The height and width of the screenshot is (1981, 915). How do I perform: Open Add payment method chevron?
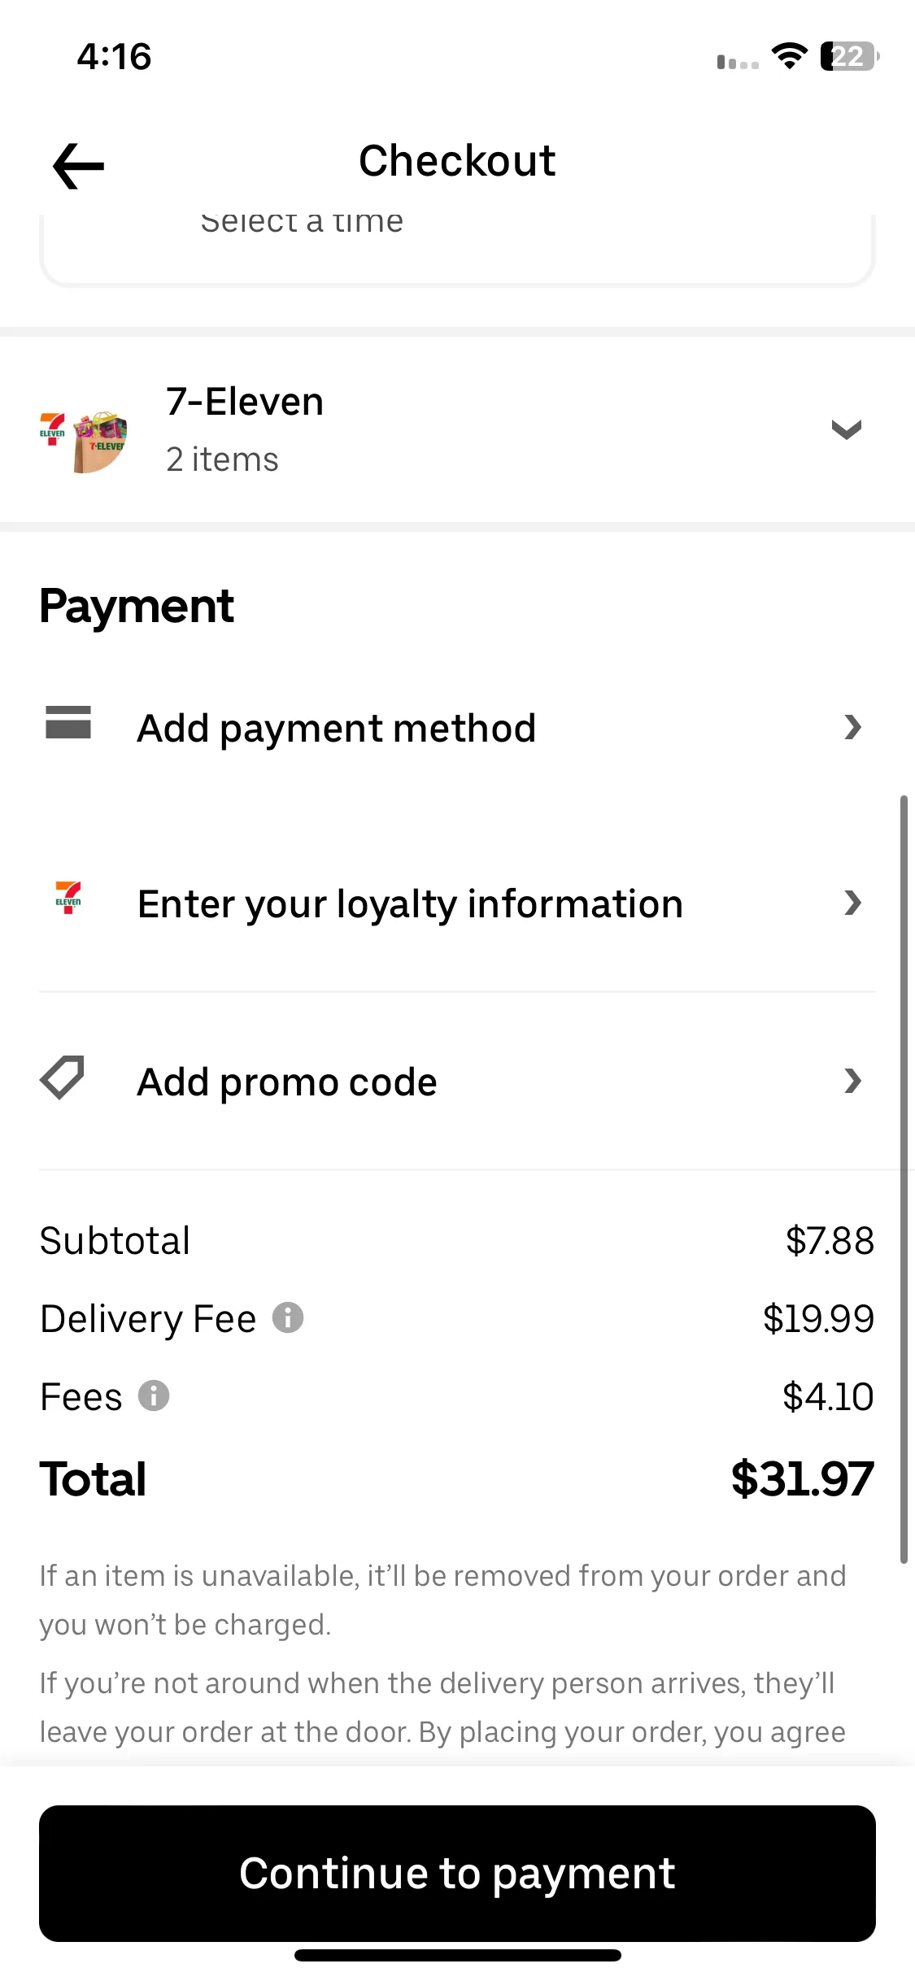pos(852,727)
